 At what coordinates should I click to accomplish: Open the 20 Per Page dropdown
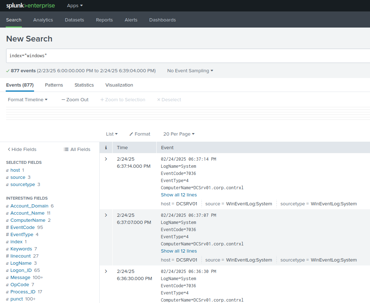tap(179, 134)
